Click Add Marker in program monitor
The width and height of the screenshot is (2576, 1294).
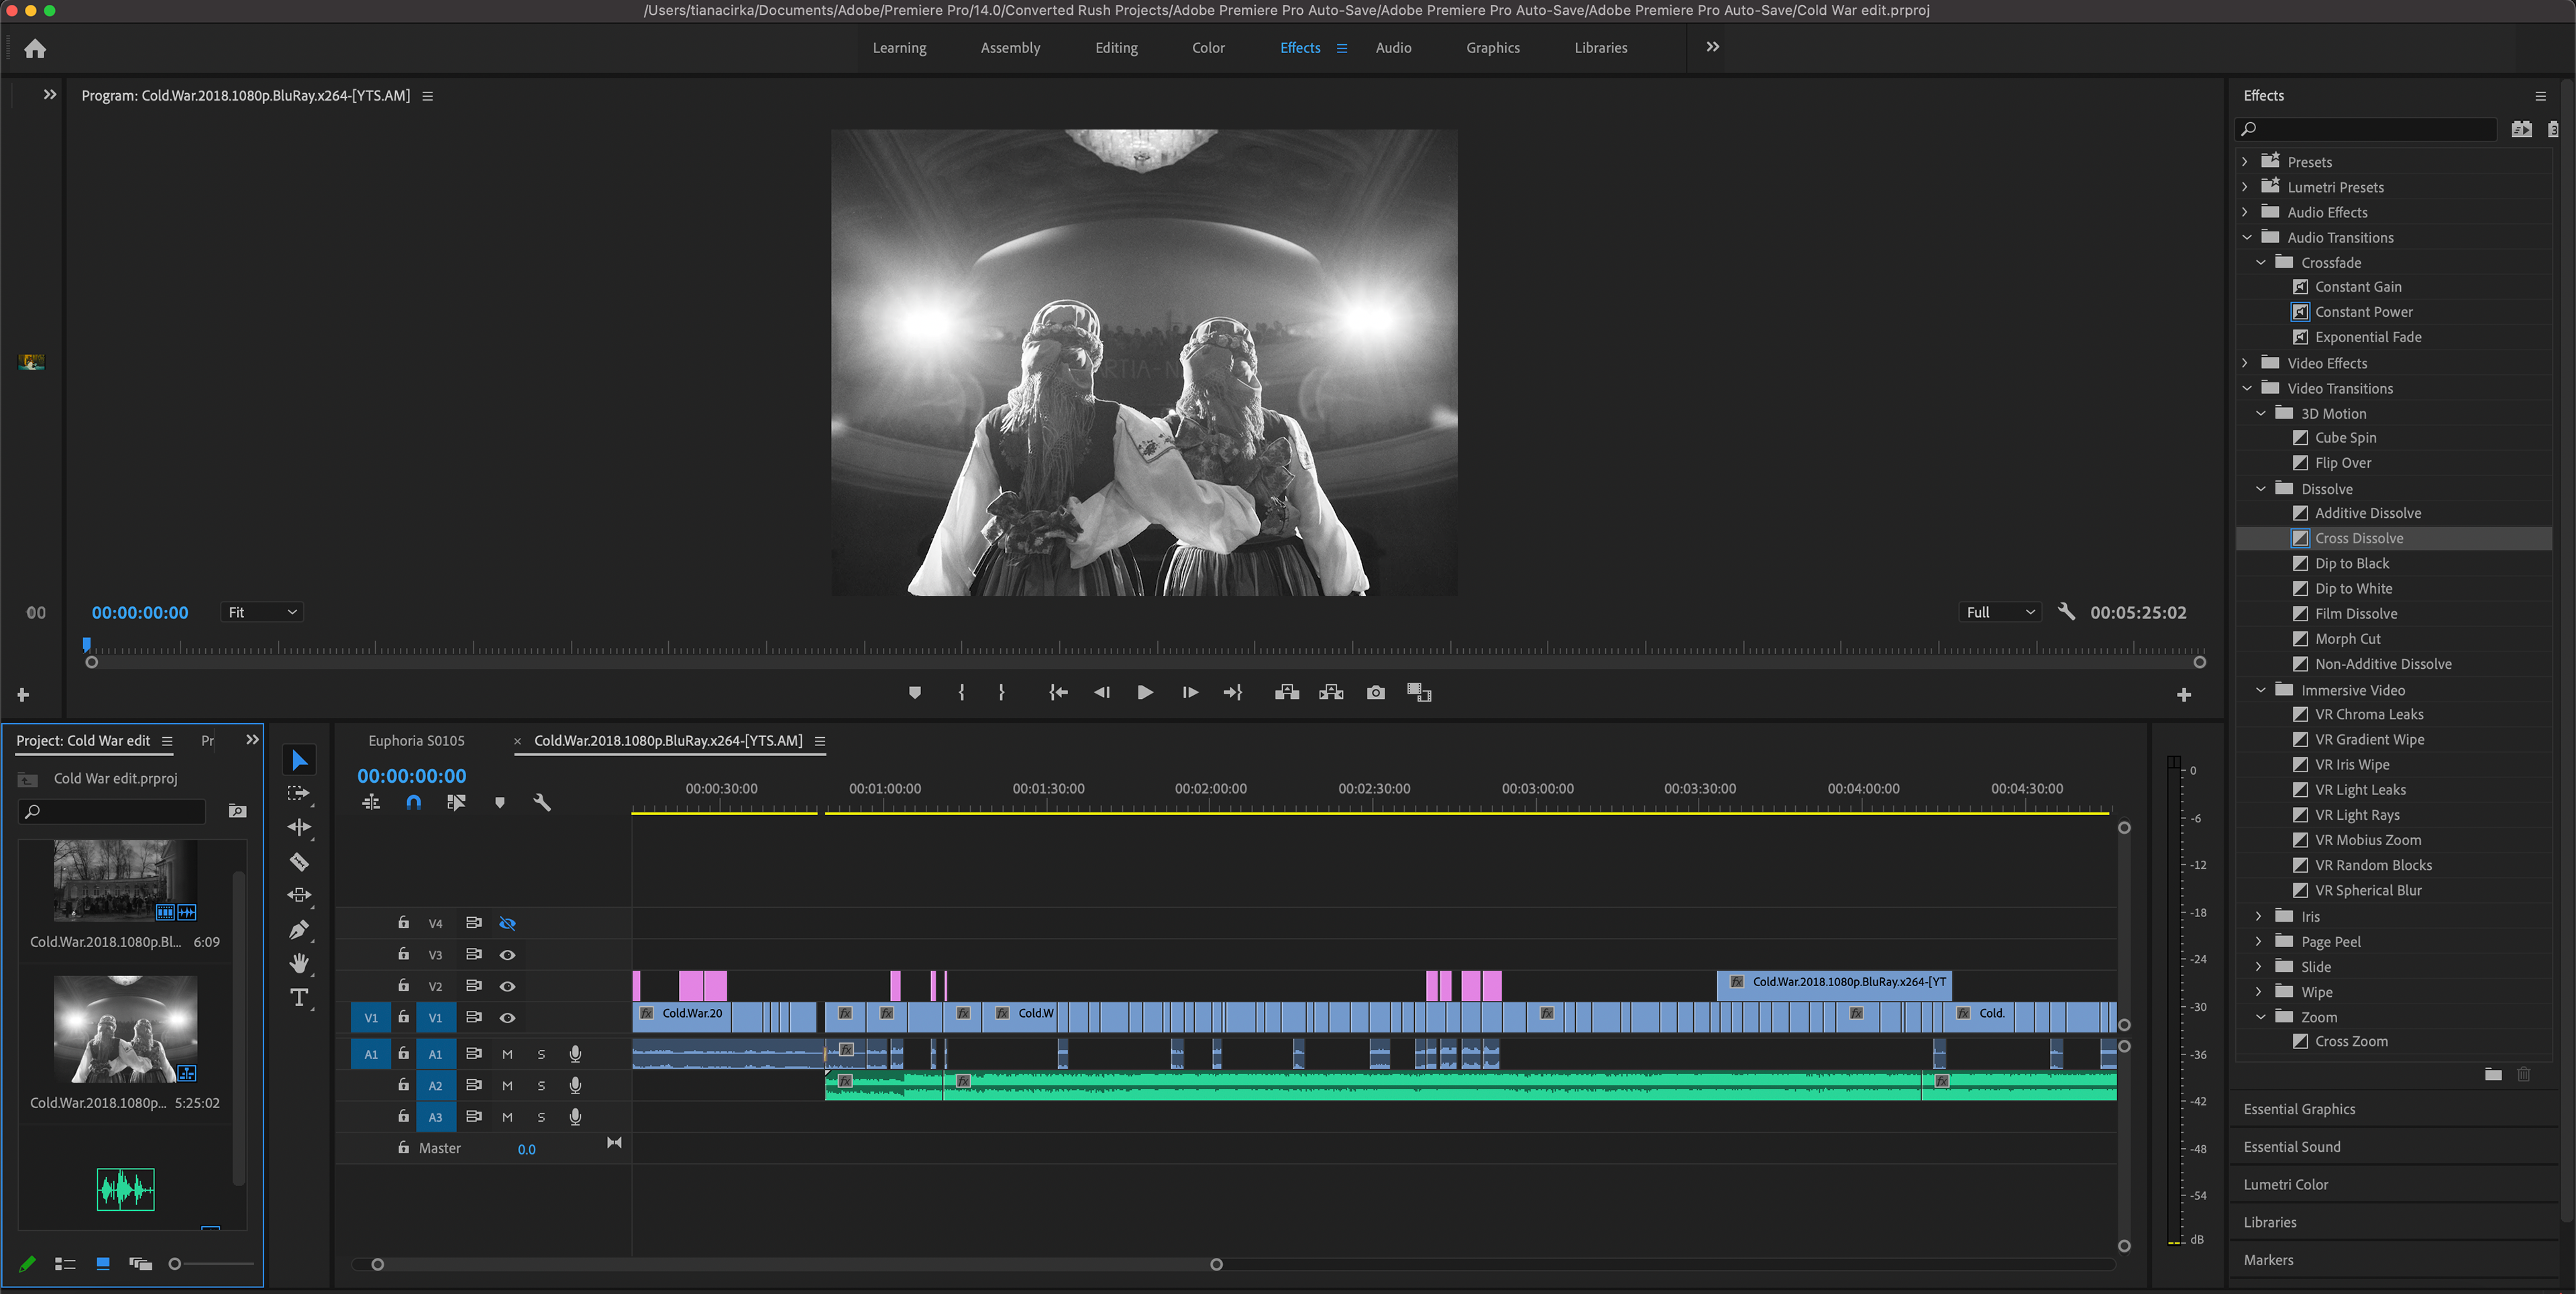[x=914, y=692]
